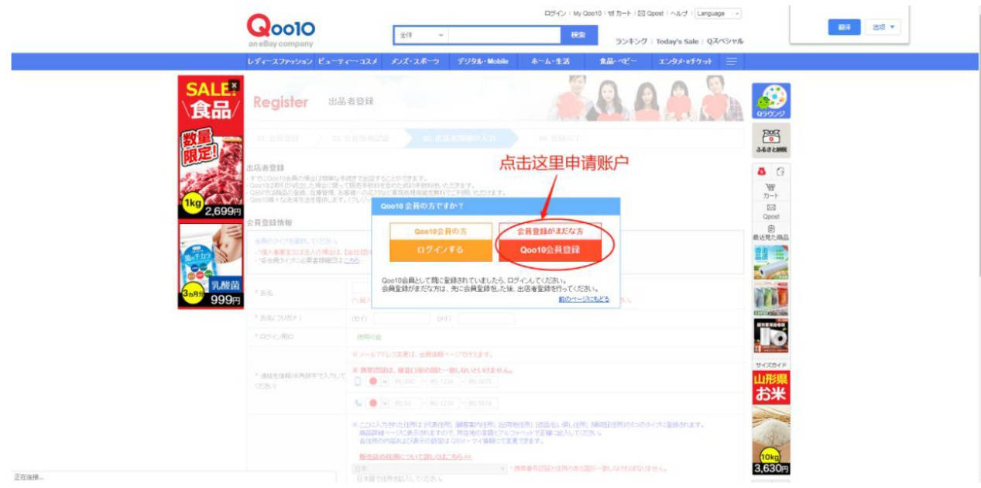Open 食品・ベビー category menu
This screenshot has width=981, height=488.
pos(619,61)
